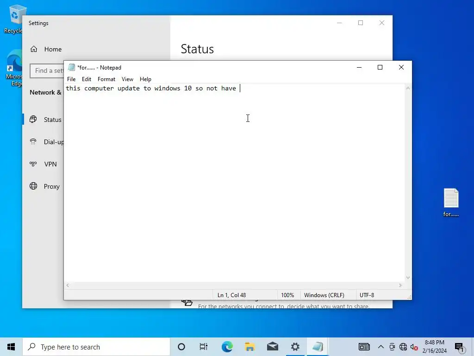Open the network globe tray icon
474x356 pixels.
coord(403,347)
